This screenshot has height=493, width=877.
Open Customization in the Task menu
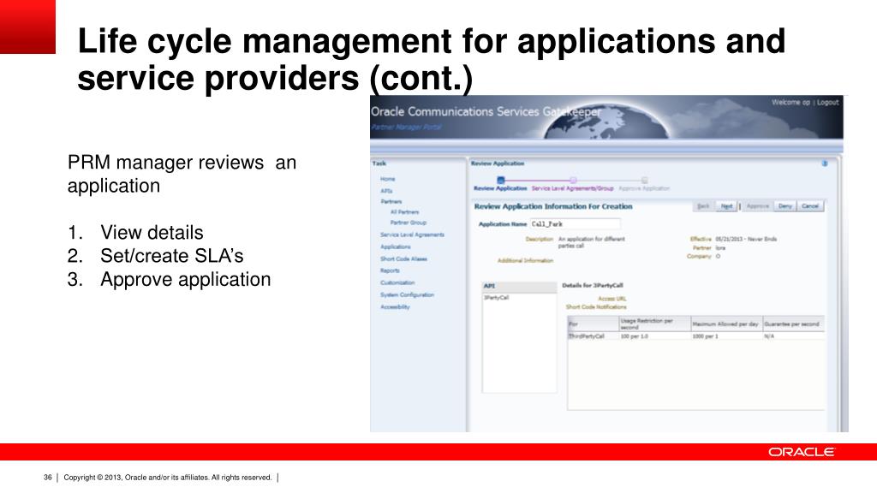(397, 282)
